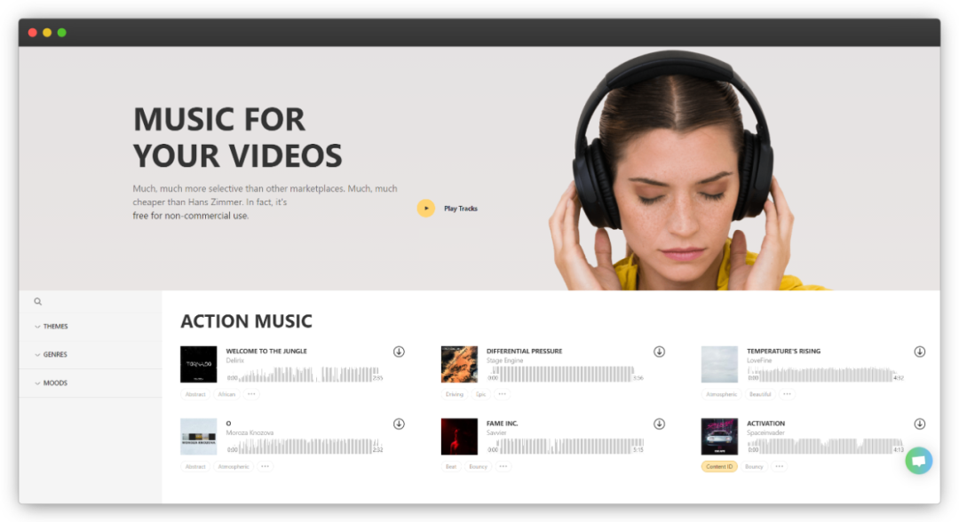Click the Welcome to the Jungle album cover
Viewport: 959px width, 522px height.
[198, 364]
